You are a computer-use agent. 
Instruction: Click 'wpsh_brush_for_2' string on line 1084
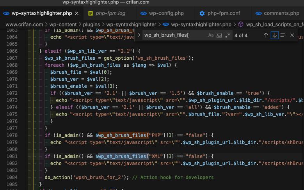[x=98, y=178]
